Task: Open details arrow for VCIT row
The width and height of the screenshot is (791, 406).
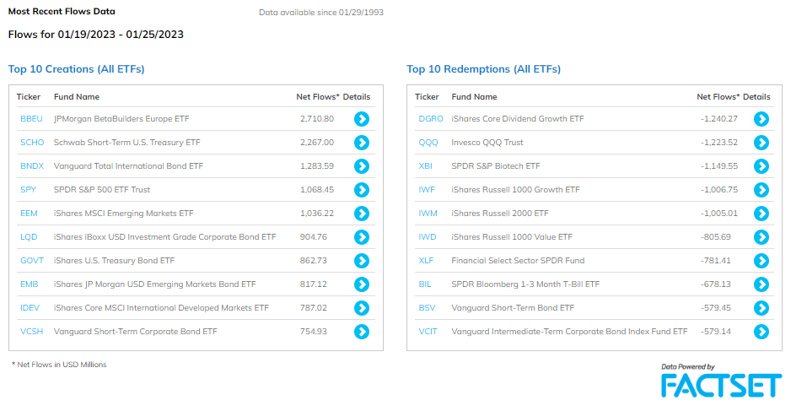Action: (761, 332)
